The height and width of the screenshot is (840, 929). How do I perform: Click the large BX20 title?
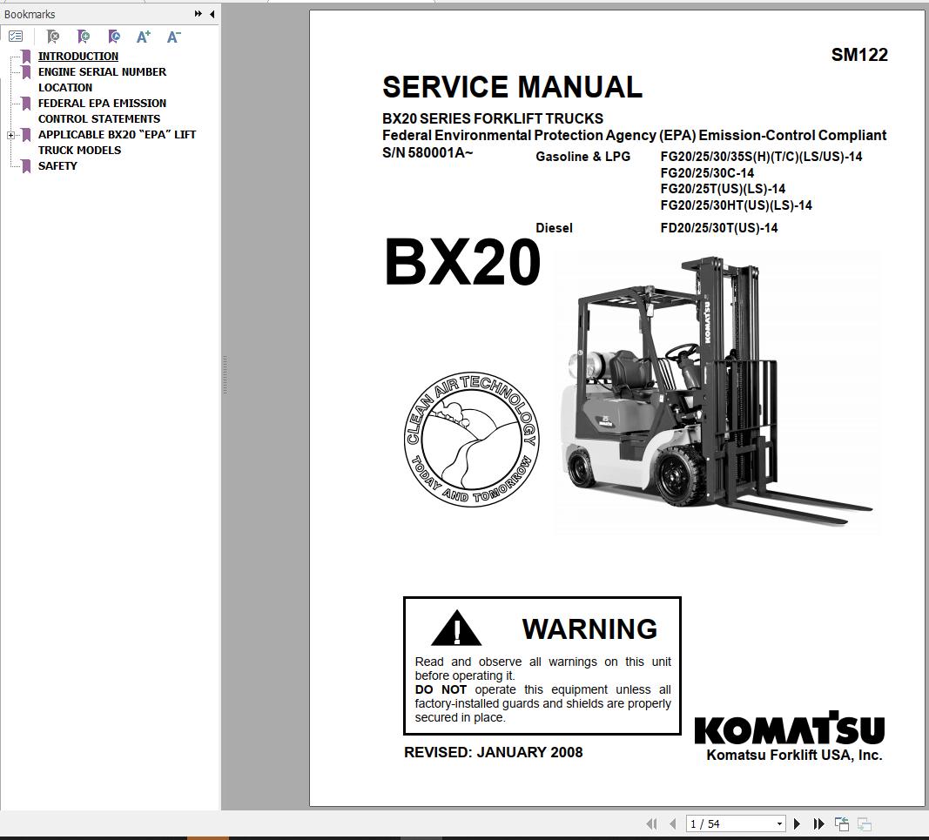[462, 262]
